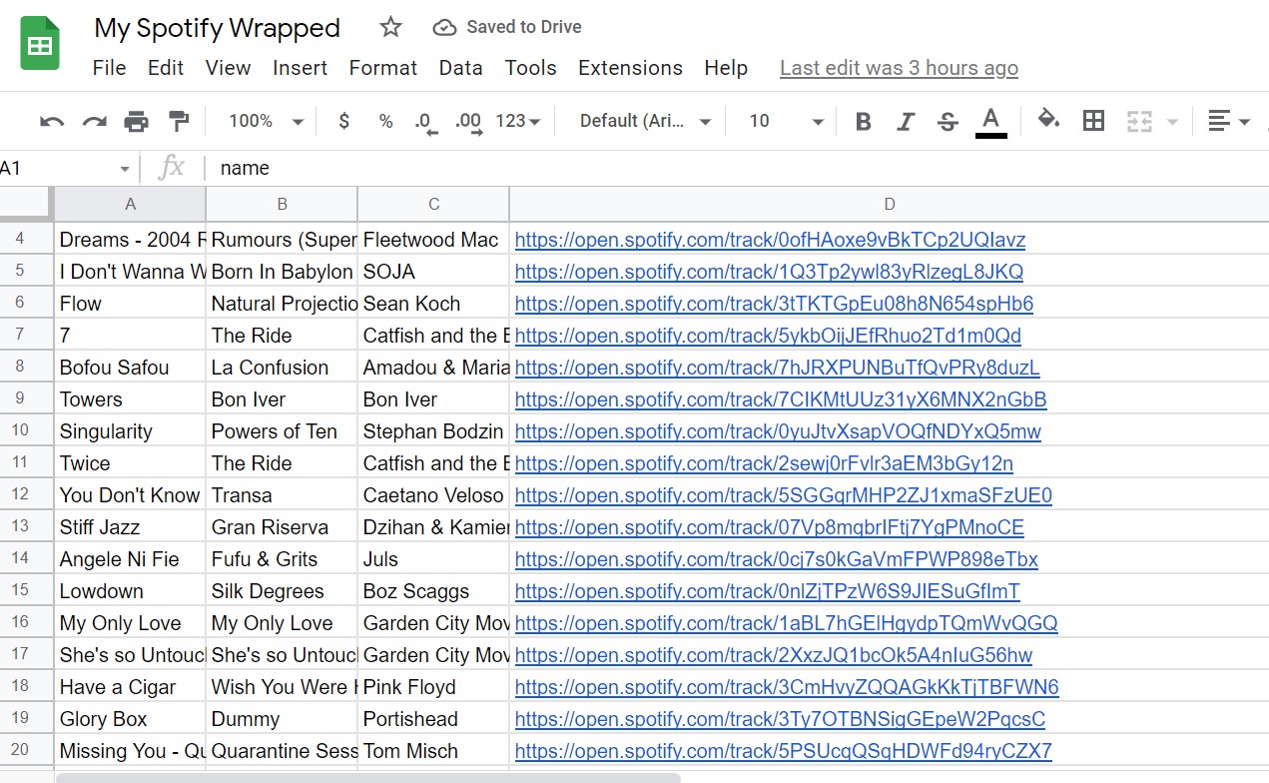Increase decimal places
This screenshot has height=783, width=1269.
[x=468, y=123]
